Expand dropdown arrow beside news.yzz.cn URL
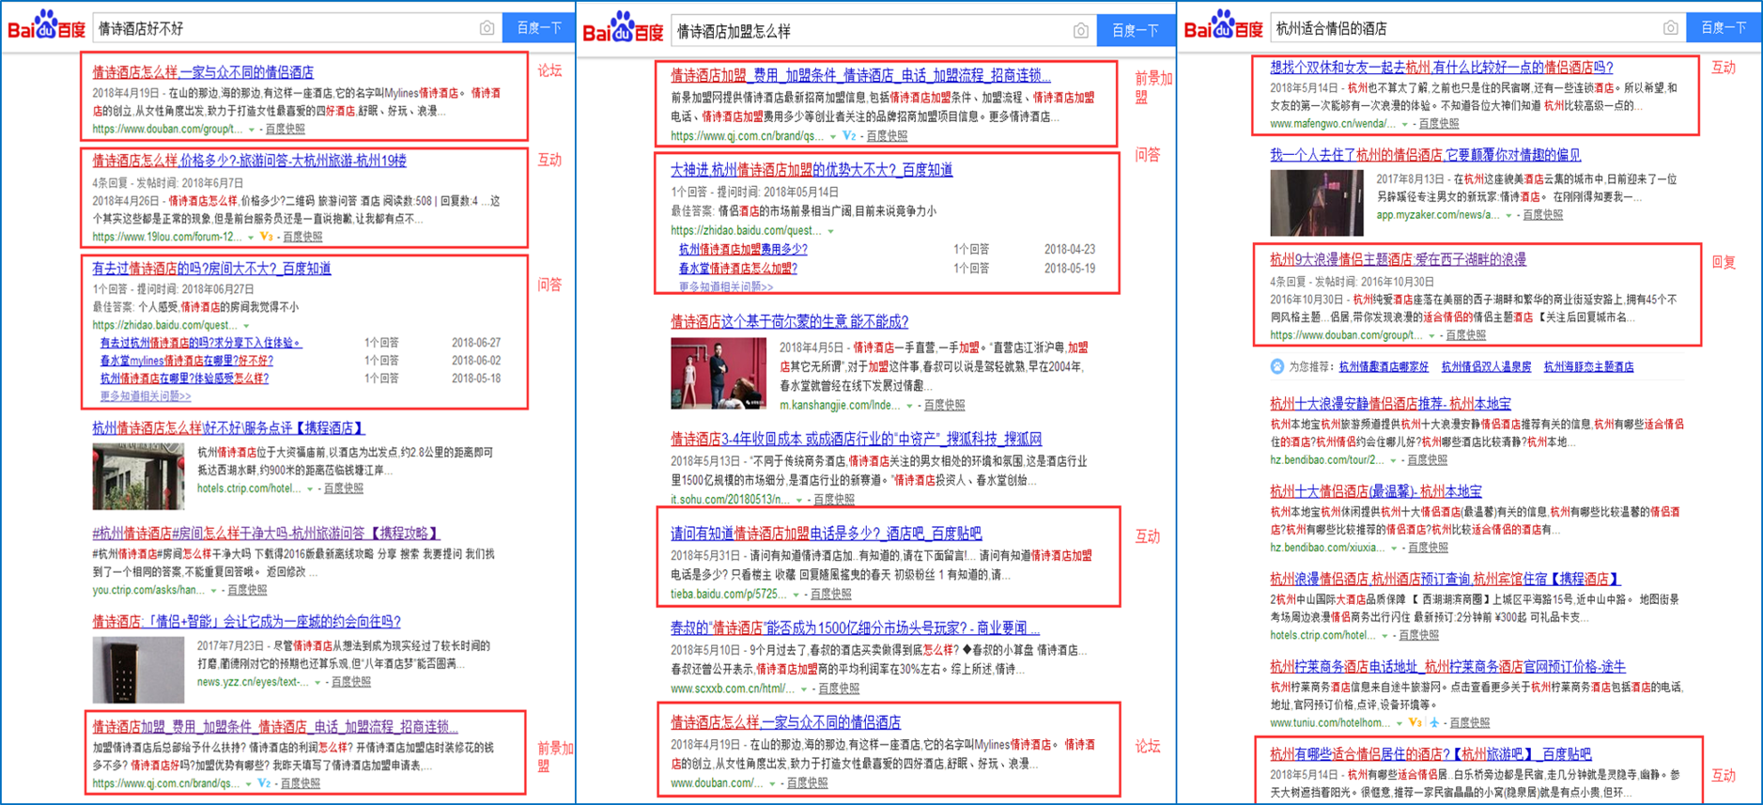This screenshot has height=805, width=1763. tap(317, 682)
